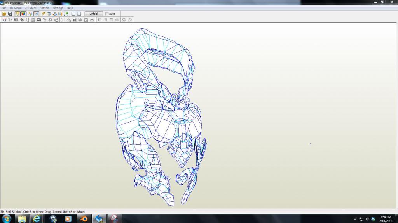This screenshot has height=223, width=398.
Task: Click the hand pointing tool icon
Action: tap(45, 20)
